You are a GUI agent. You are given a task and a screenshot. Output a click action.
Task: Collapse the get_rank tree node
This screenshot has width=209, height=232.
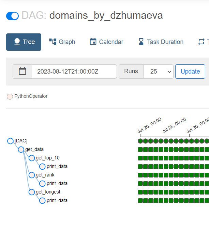[32, 175]
